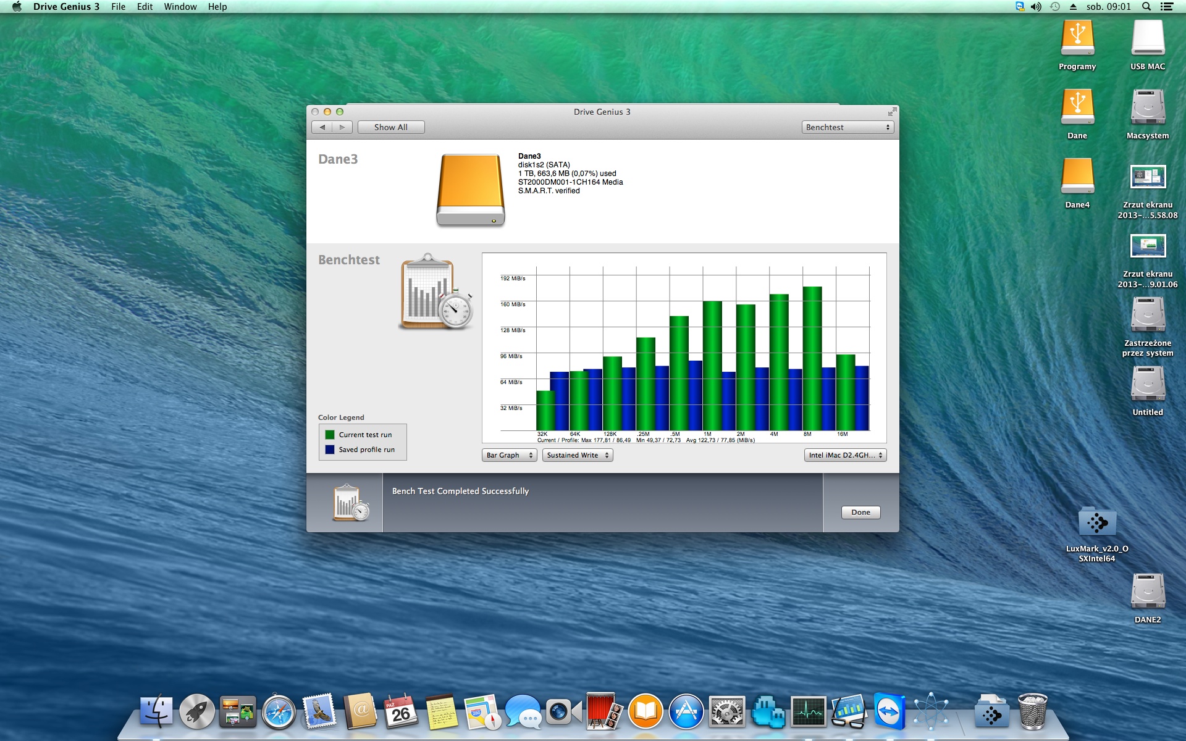
Task: Select screenshot Zrzut ekranu 9.01.06 thumbnail
Action: [x=1148, y=246]
